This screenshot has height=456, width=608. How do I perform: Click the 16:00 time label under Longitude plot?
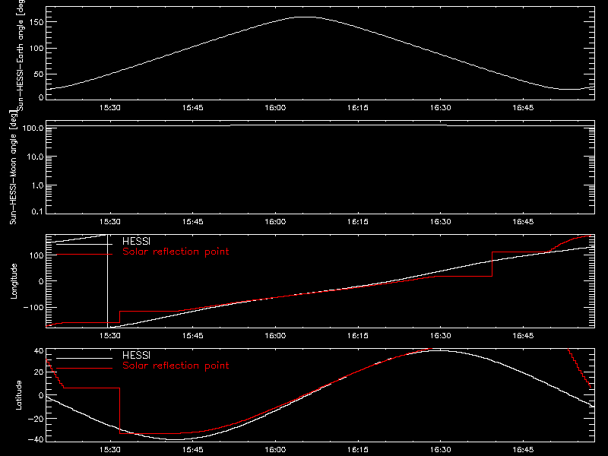click(275, 336)
